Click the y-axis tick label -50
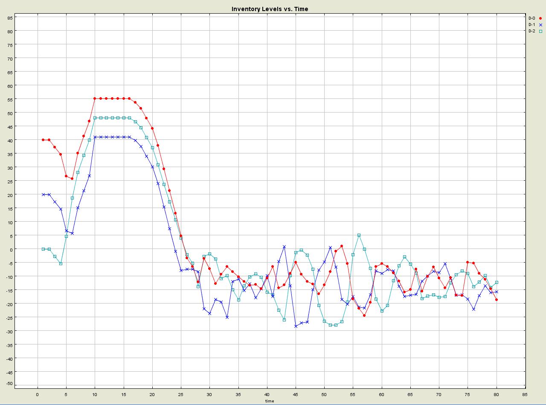This screenshot has width=546, height=405. [9, 384]
